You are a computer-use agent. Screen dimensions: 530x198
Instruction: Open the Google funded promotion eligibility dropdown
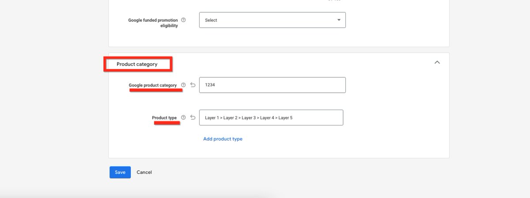272,20
